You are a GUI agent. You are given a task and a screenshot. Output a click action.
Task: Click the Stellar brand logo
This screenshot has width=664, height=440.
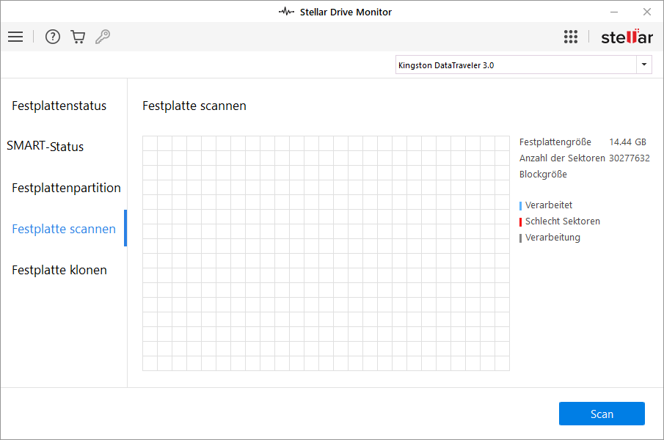tap(627, 37)
